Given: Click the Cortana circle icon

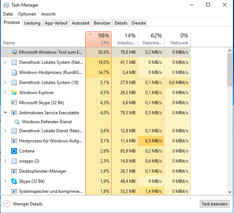Looking at the screenshot, I should [x=14, y=151].
